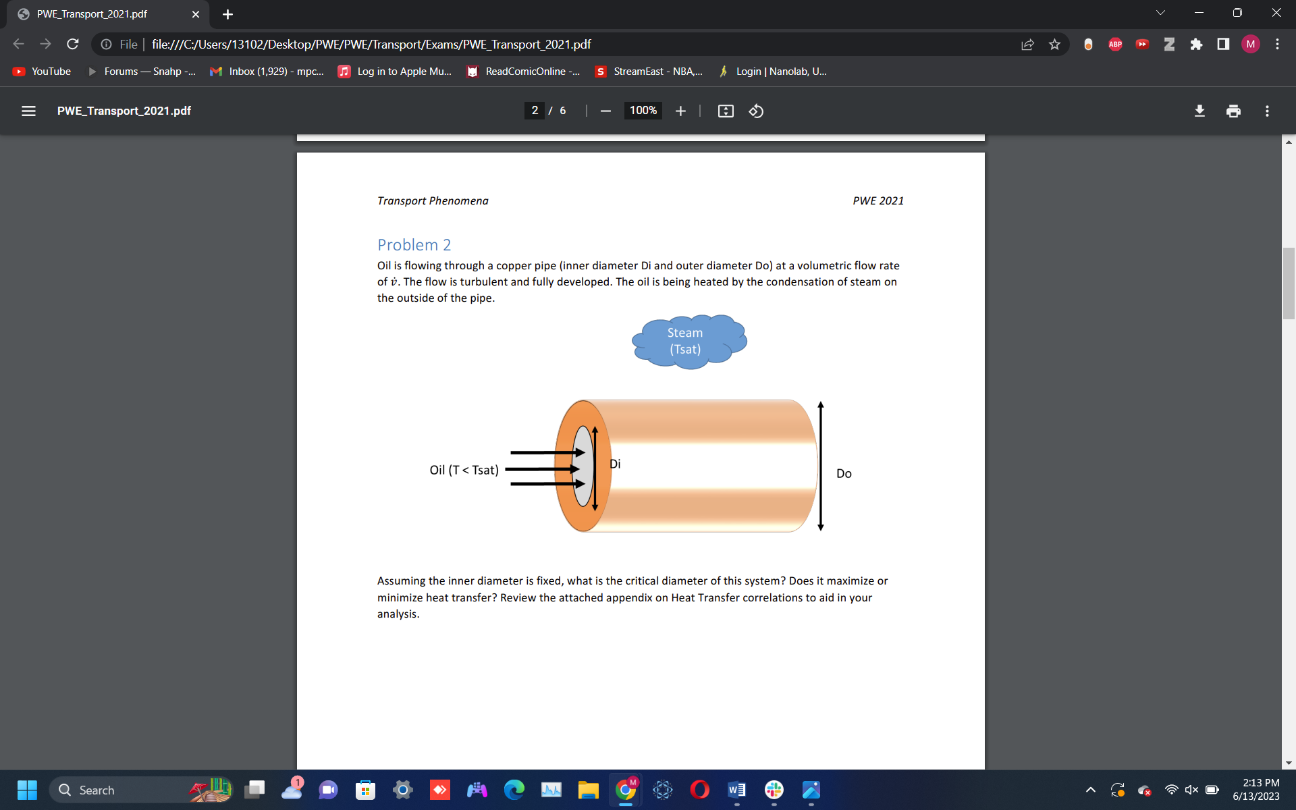Viewport: 1296px width, 810px height.
Task: Download the PDF file
Action: [1199, 111]
